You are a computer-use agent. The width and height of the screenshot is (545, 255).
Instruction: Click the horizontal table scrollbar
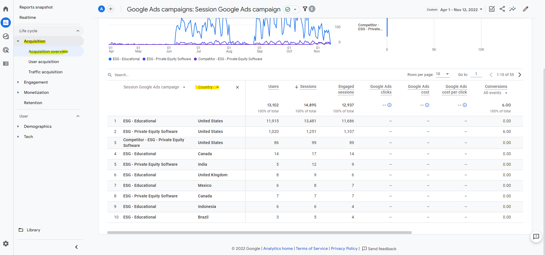pyautogui.click(x=259, y=233)
